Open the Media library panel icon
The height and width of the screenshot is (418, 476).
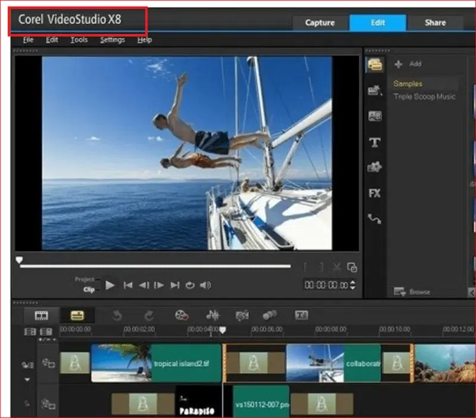click(375, 65)
